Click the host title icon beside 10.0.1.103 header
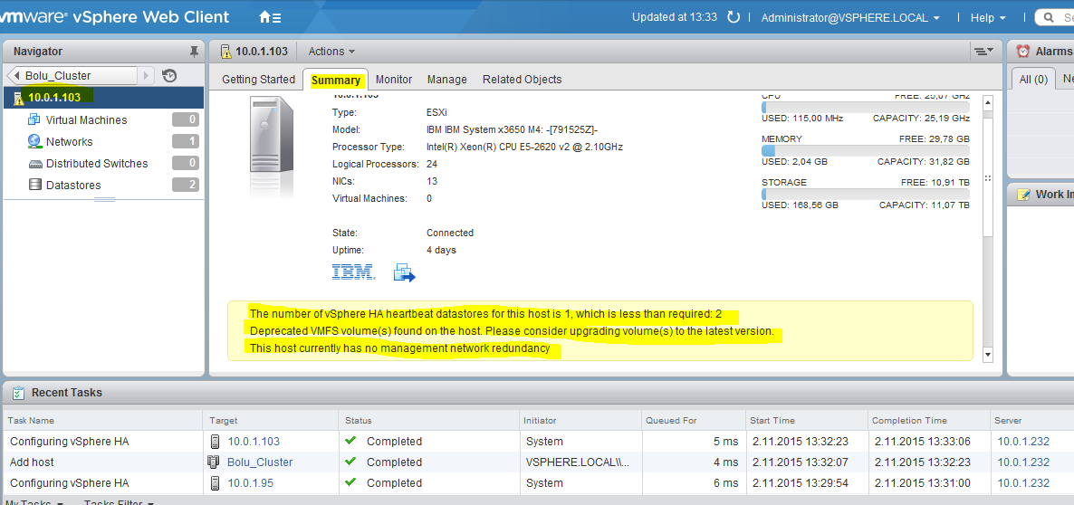 tap(225, 52)
